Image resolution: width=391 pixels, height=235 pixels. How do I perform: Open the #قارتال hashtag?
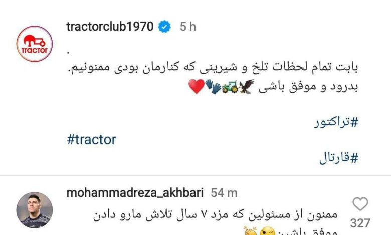coord(339,157)
